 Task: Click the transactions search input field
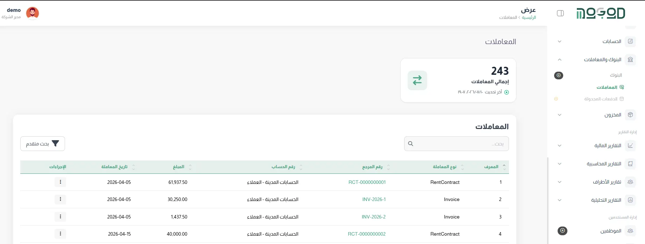(x=457, y=144)
